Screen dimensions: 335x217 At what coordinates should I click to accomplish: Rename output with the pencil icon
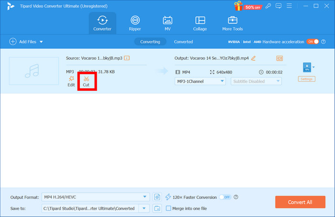pyautogui.click(x=253, y=58)
